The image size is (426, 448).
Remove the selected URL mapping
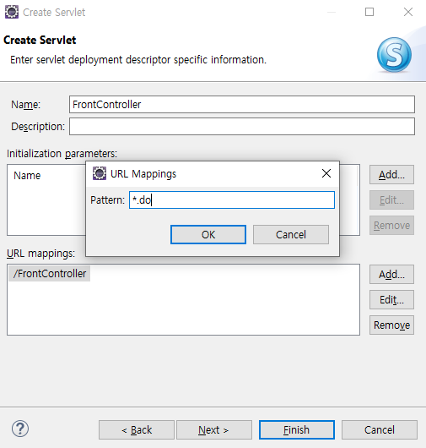[x=391, y=325]
